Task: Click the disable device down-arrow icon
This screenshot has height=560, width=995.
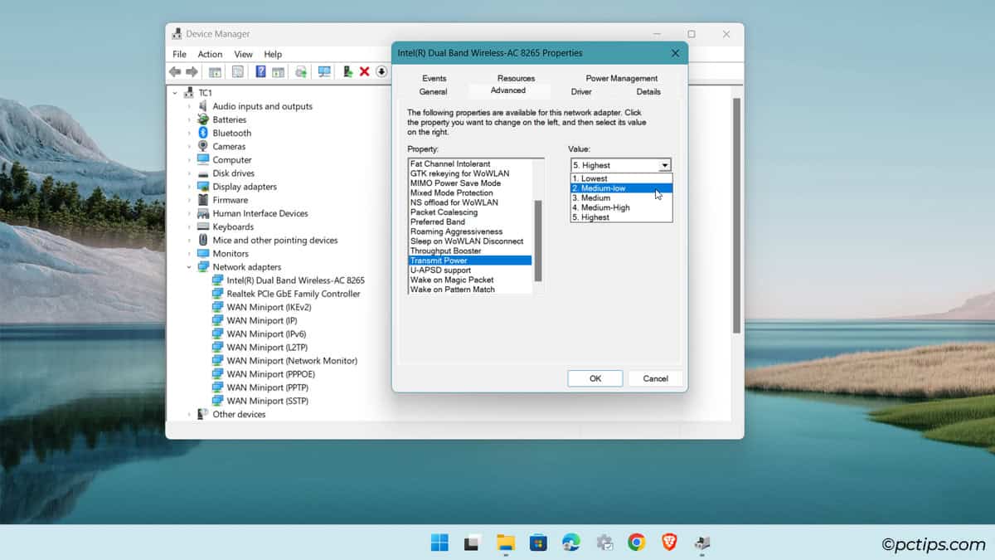Action: tap(381, 72)
